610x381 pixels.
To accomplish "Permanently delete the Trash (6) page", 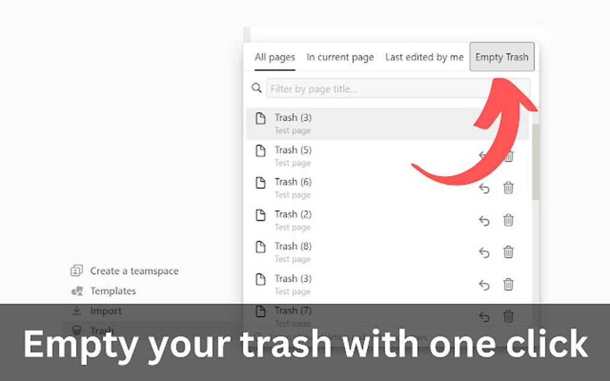I will point(508,188).
